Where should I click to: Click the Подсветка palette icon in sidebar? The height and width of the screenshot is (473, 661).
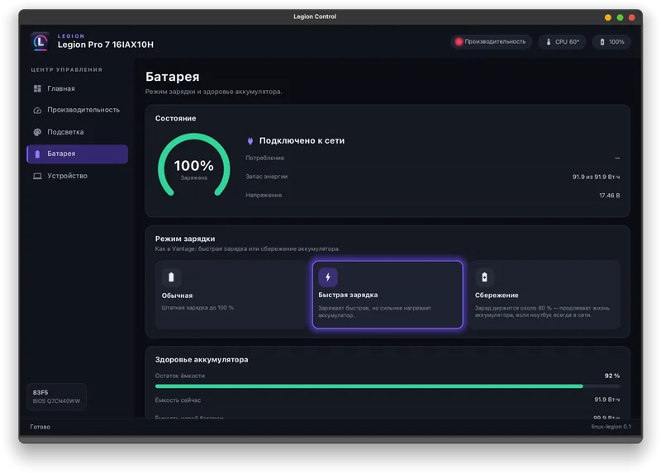point(37,132)
